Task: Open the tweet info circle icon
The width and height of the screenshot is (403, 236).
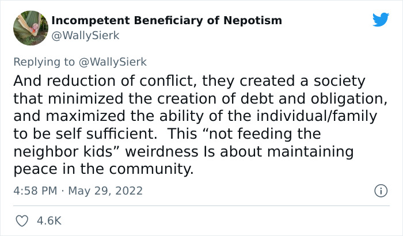Action: click(x=380, y=190)
